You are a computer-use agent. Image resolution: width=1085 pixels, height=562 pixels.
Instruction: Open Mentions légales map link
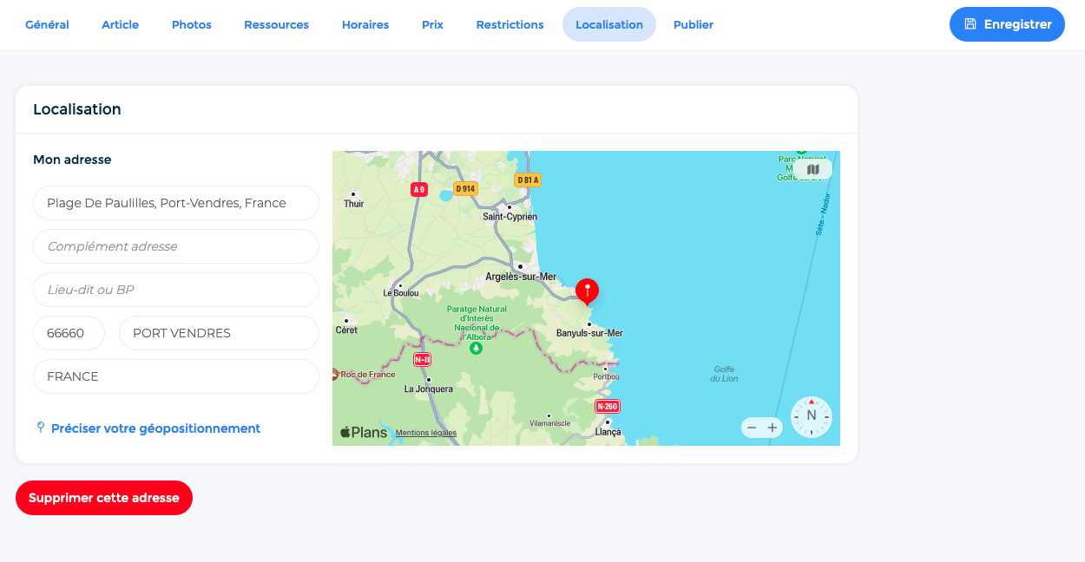click(426, 433)
